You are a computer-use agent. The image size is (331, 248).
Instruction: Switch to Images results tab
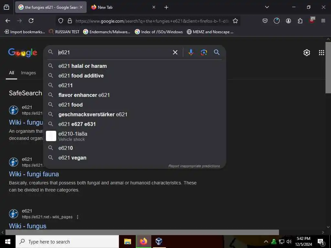pyautogui.click(x=28, y=73)
